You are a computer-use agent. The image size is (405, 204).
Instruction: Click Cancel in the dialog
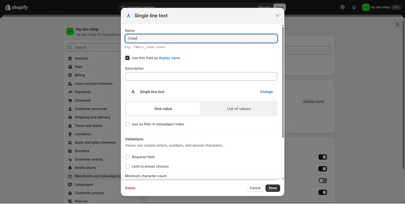tap(255, 188)
